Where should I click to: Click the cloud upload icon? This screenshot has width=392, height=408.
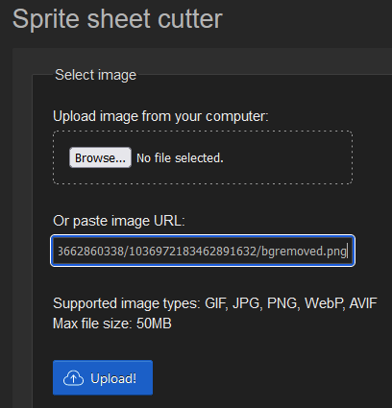point(73,378)
